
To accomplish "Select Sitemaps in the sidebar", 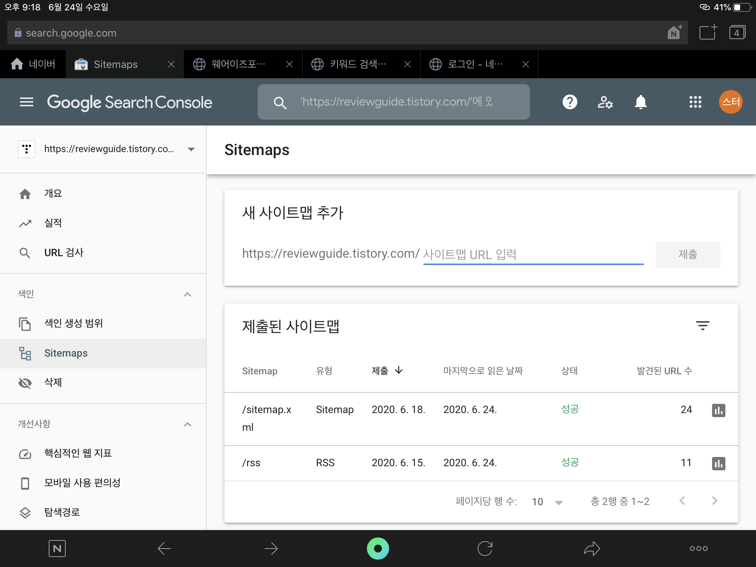I will (103, 353).
